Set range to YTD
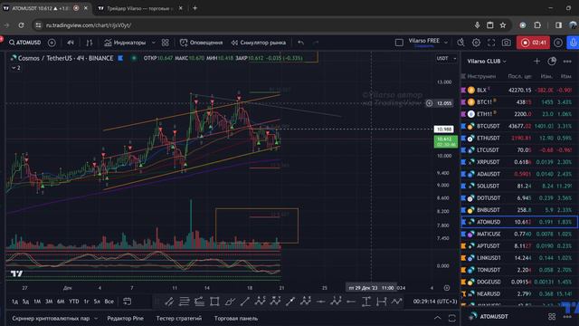The height and width of the screenshot is (326, 579). pyautogui.click(x=74, y=302)
